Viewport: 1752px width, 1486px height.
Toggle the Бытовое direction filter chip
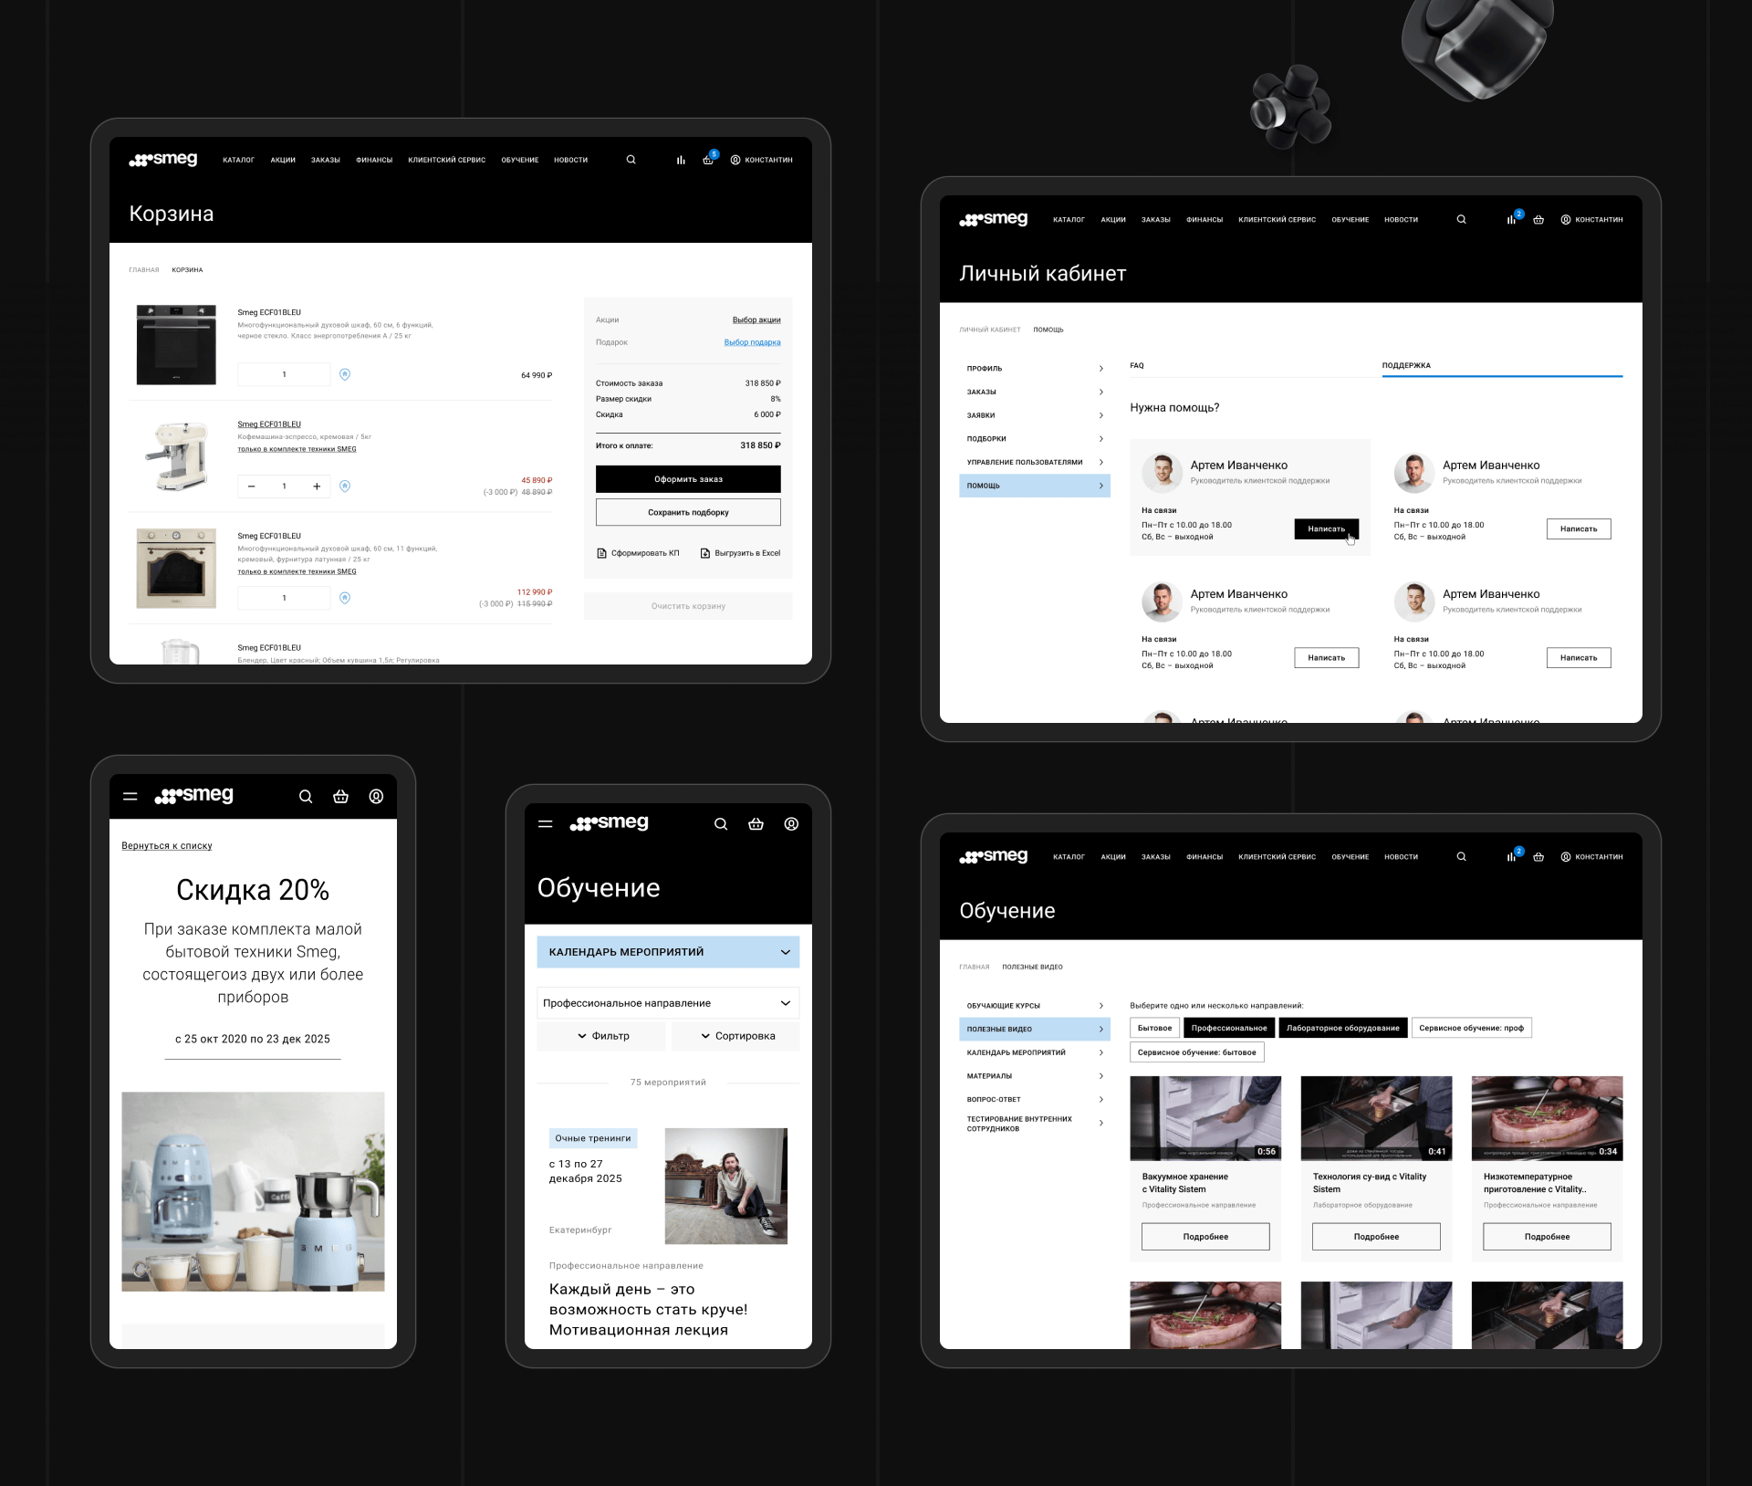[x=1154, y=1028]
